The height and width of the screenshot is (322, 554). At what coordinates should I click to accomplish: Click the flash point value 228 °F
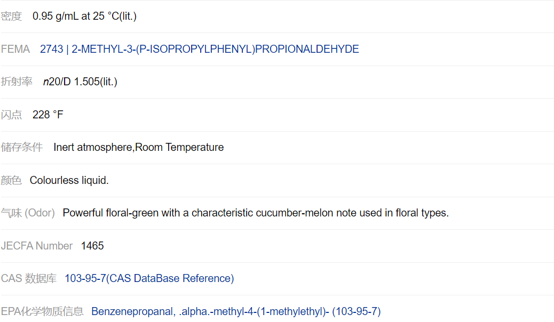pos(48,115)
